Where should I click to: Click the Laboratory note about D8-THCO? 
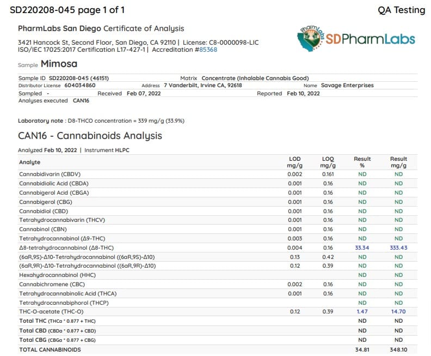point(101,121)
